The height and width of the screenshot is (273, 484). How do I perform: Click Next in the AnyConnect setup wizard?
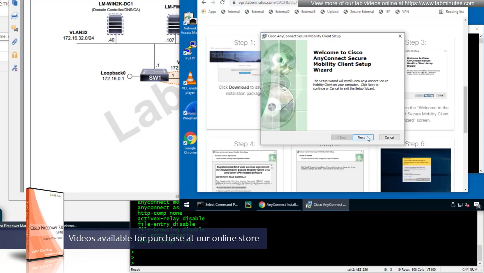(x=363, y=138)
